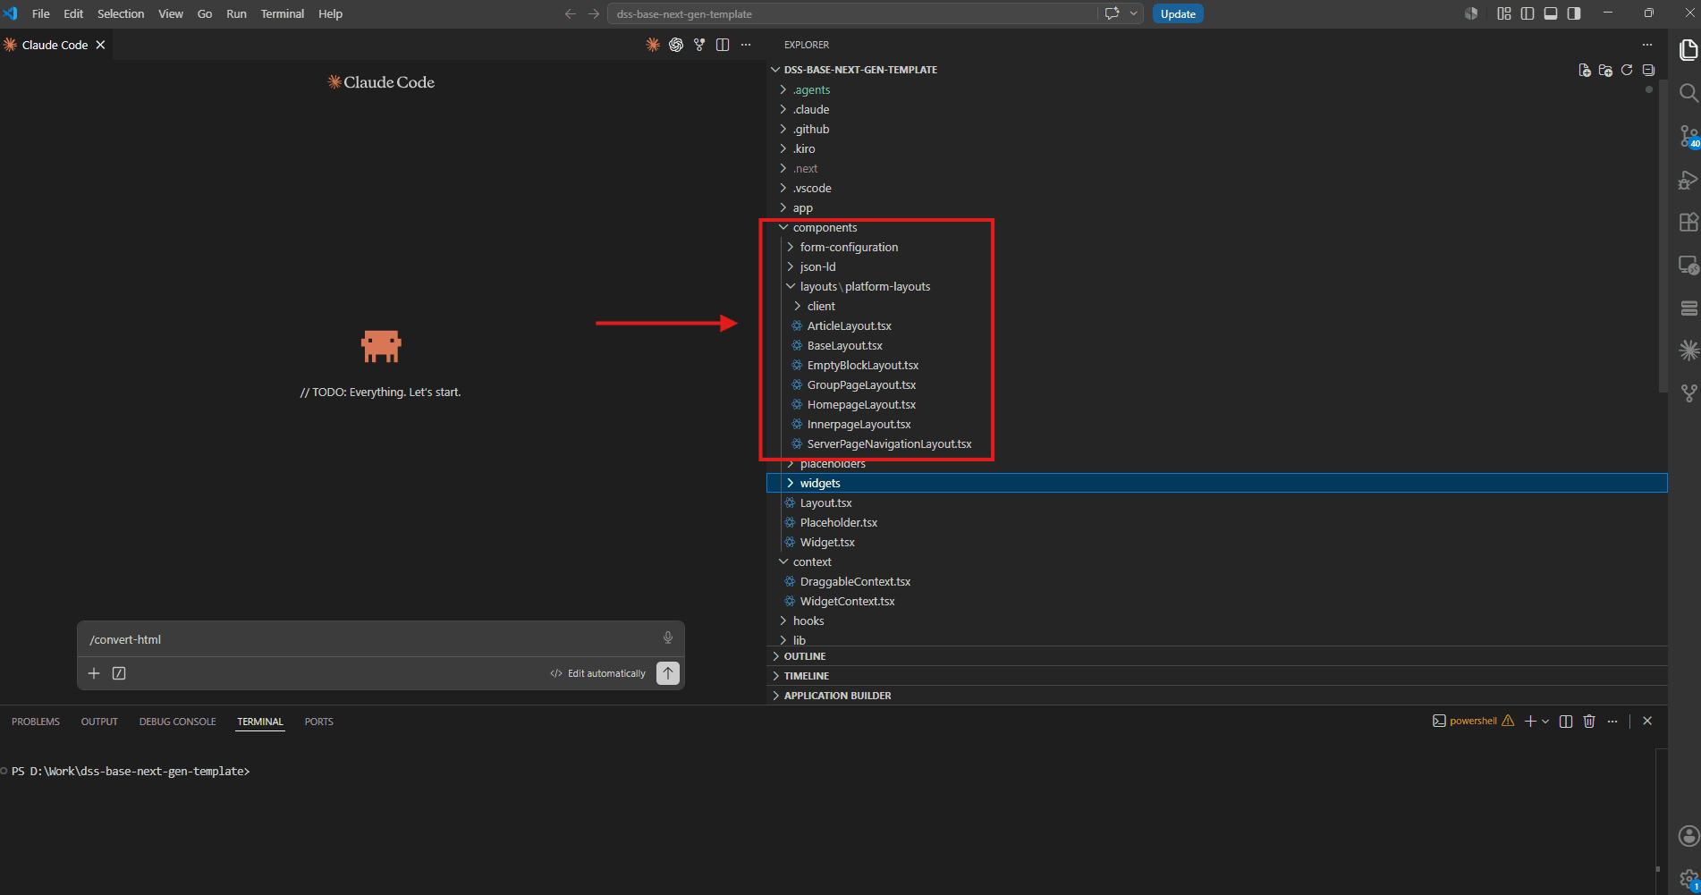The height and width of the screenshot is (895, 1701).
Task: Click the command center search box
Action: [x=851, y=13]
